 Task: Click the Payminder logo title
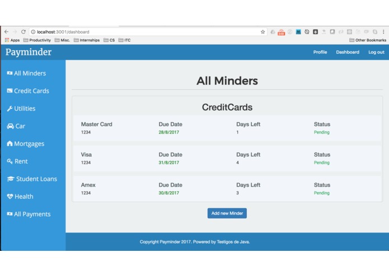click(29, 52)
